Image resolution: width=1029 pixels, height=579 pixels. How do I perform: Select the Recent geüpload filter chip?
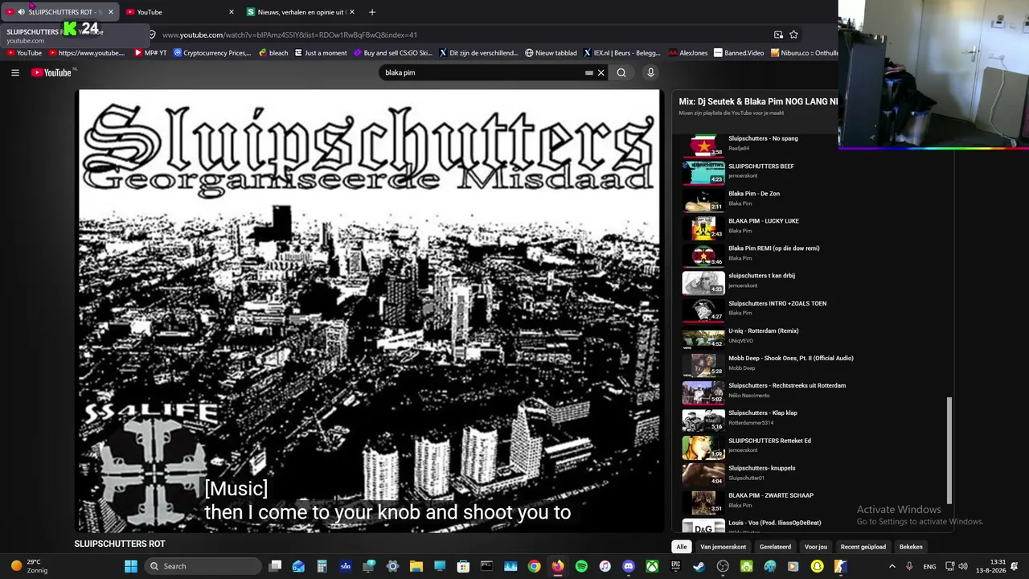[863, 547]
